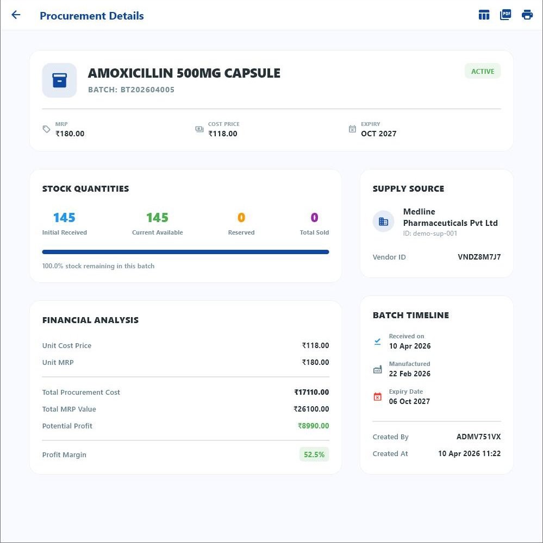The width and height of the screenshot is (543, 543).
Task: Select the AMOXICILLIN 500MG CAPSULE heading
Action: [x=184, y=73]
